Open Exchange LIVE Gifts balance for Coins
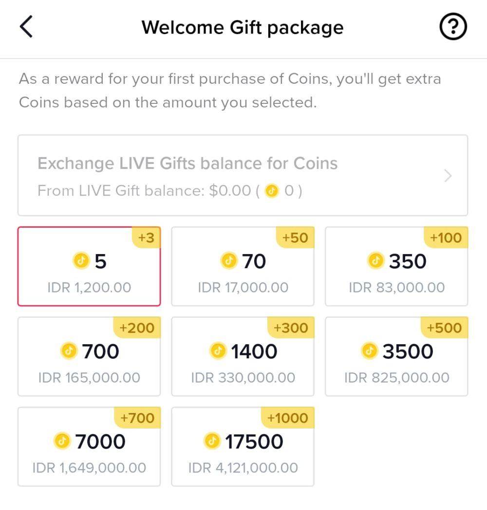The image size is (487, 510). pos(243,176)
